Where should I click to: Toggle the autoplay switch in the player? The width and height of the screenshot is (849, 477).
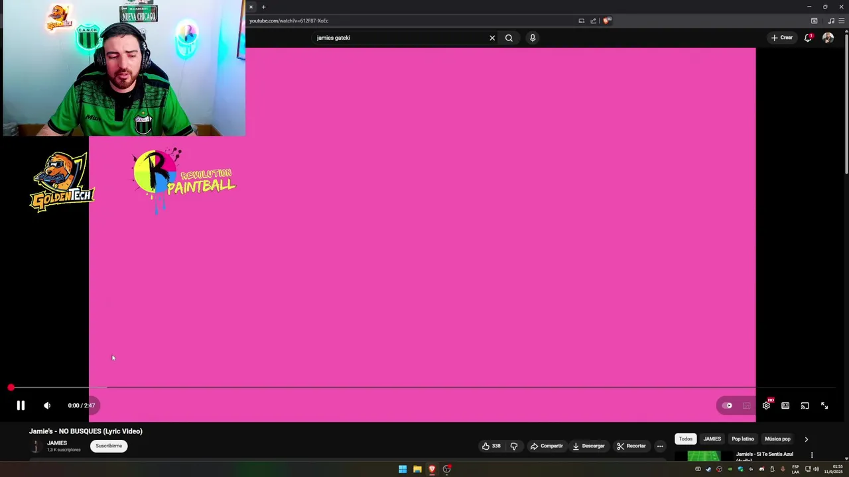(728, 405)
